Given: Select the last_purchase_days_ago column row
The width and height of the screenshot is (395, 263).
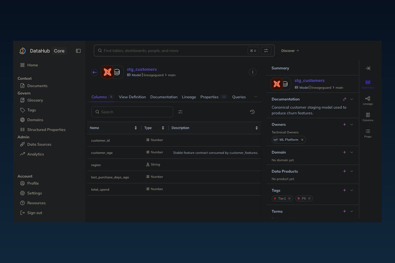Looking at the screenshot, I should click(174, 177).
